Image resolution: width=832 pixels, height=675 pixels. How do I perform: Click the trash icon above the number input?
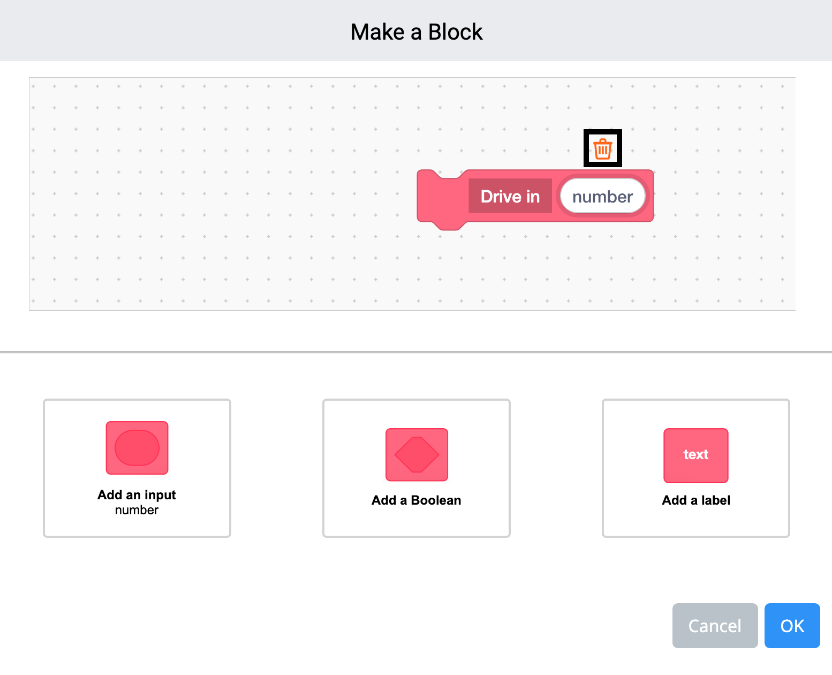[x=602, y=148]
